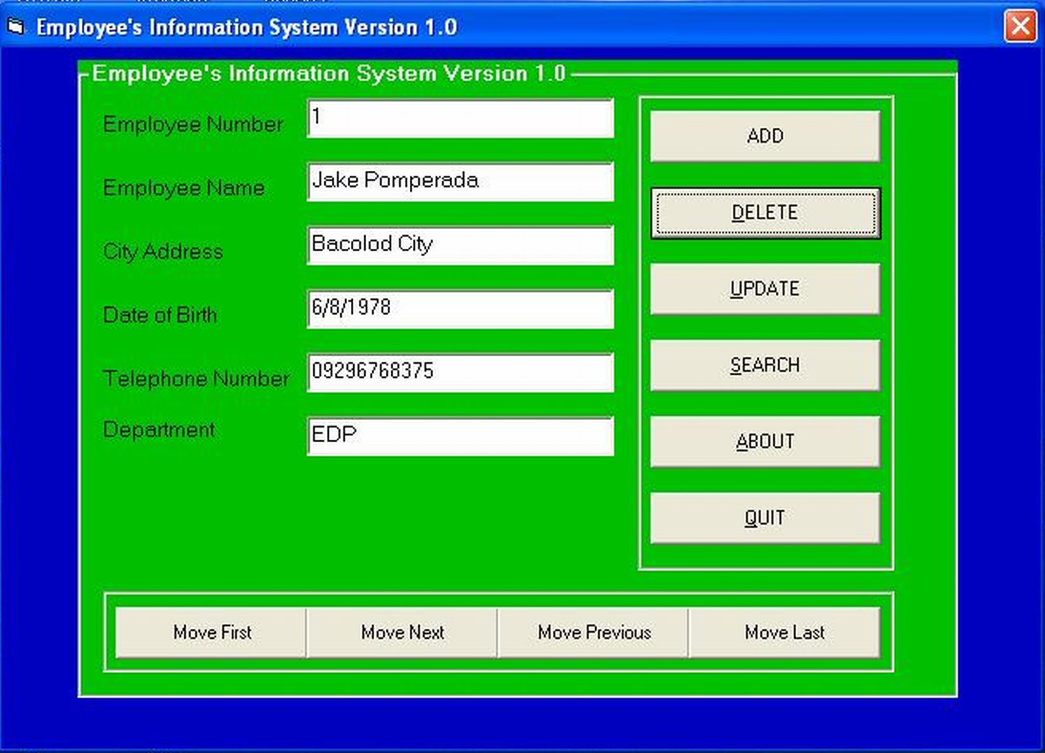Click the Department field showing EDP
Viewport: 1045px width, 753px height.
[459, 436]
